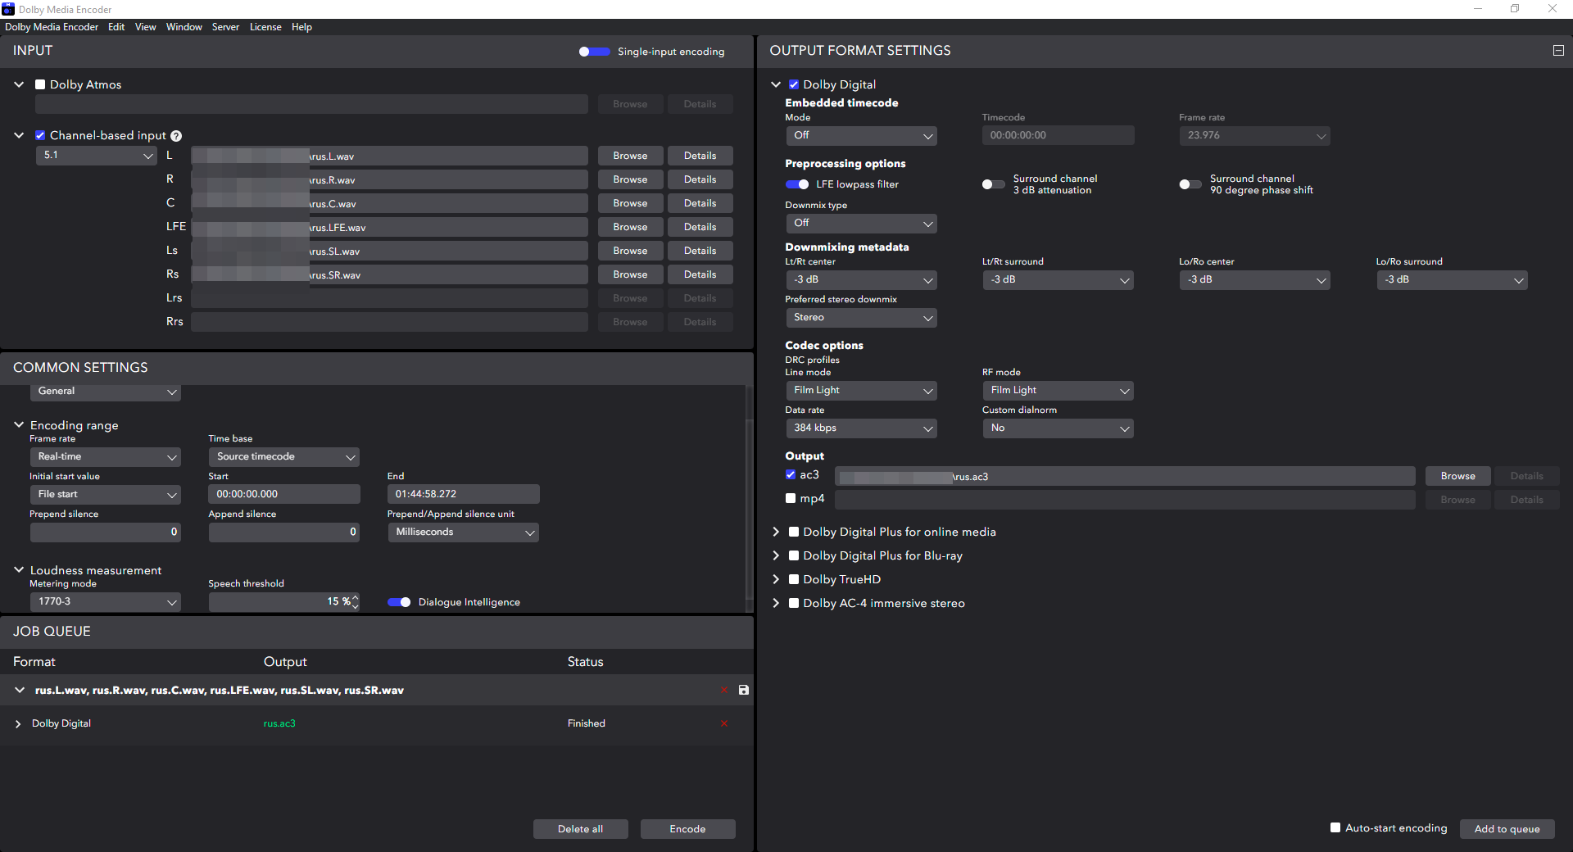Browse for the ac3 output path
The height and width of the screenshot is (852, 1573).
point(1457,476)
